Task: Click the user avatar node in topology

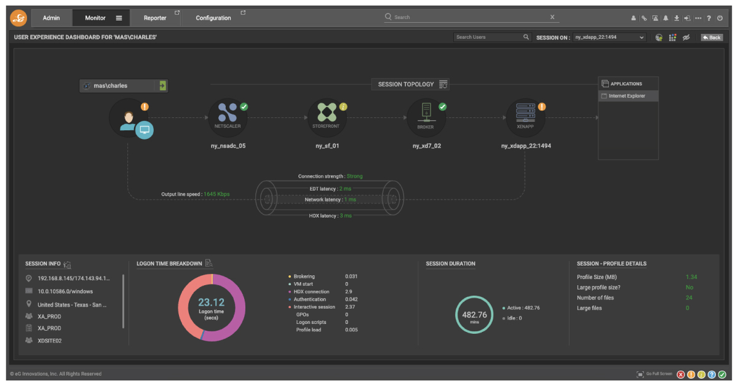Action: [x=129, y=118]
